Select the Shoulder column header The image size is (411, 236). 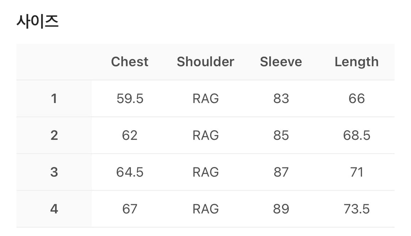pos(205,62)
